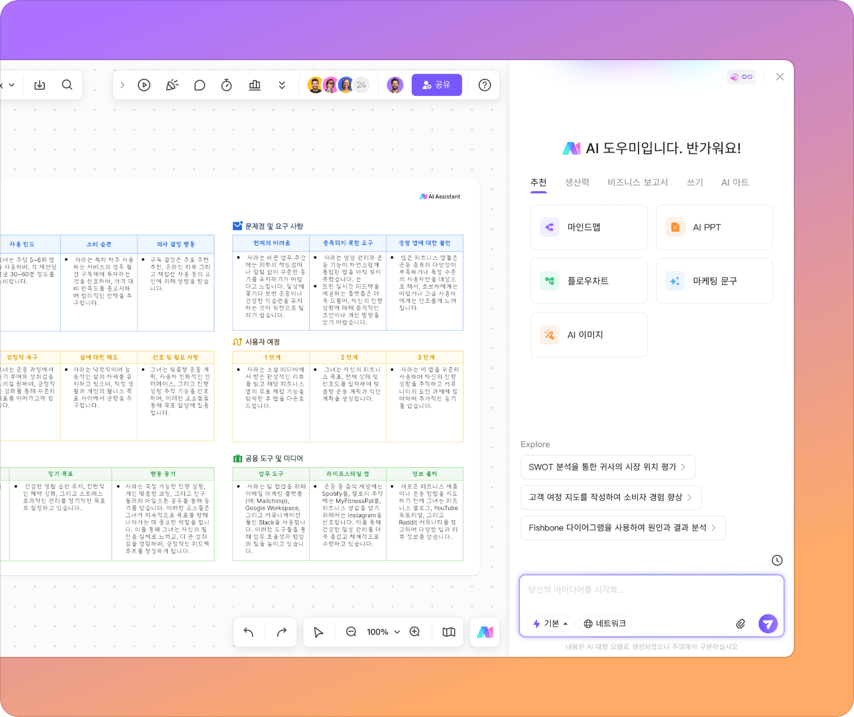Screen dimensions: 854x717
Task: Open the 기본 mode dropdown
Action: [x=550, y=623]
